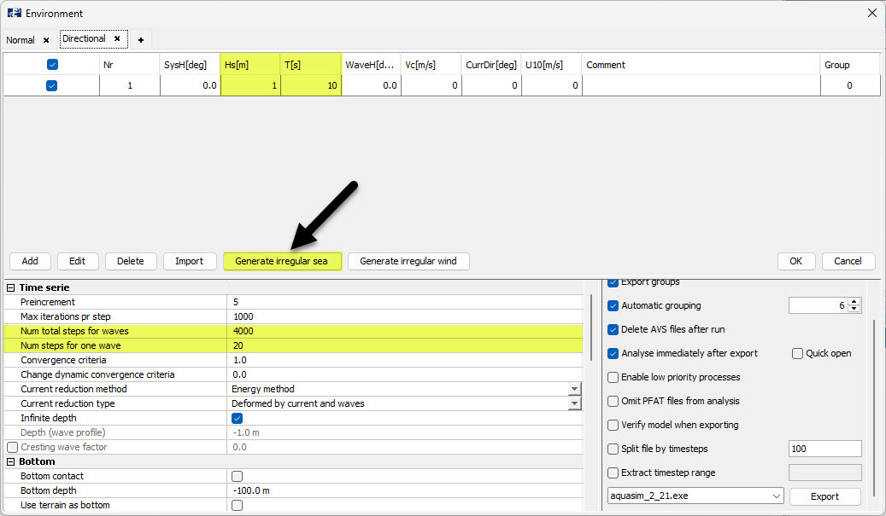Add a new tab using the plus icon

point(140,39)
